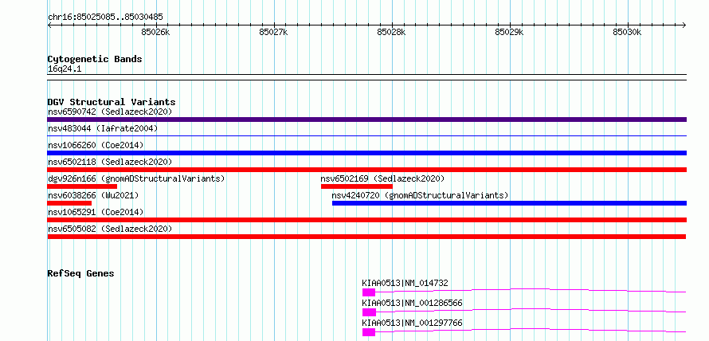Select the red nsv6505082 variant bar

click(366, 237)
